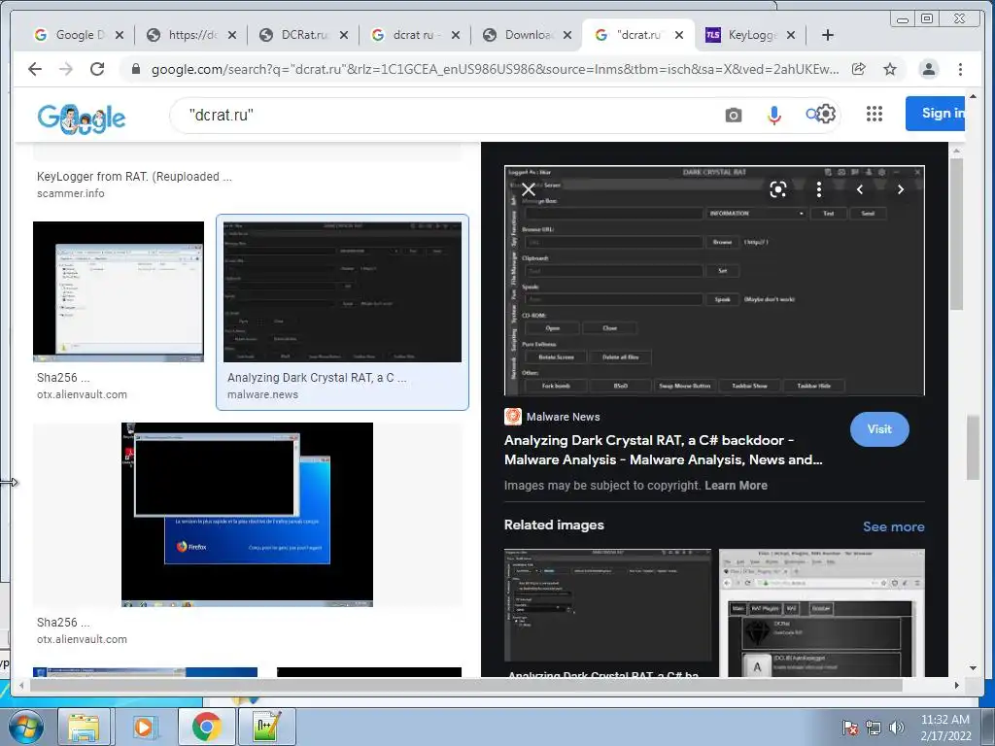Click Learn More copyright link

click(x=737, y=486)
